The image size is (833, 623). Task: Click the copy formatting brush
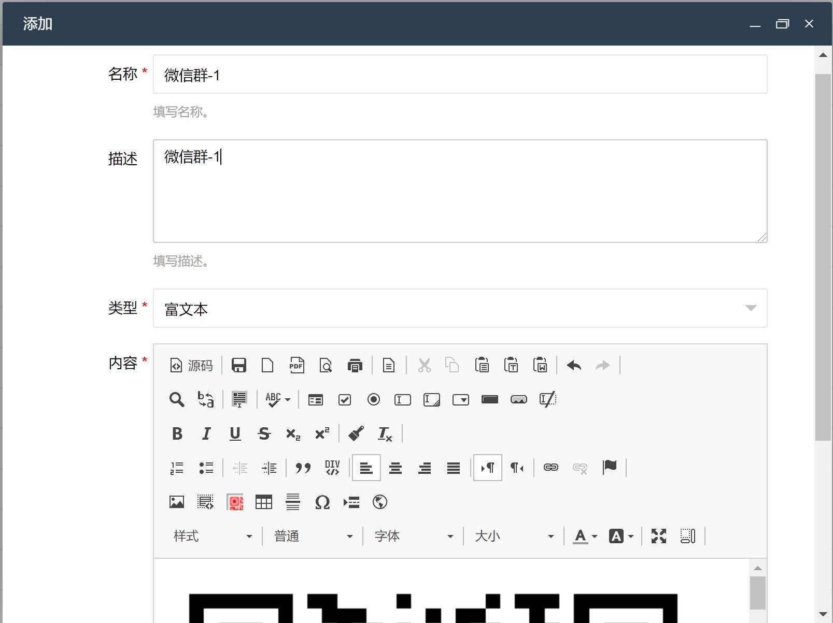pos(356,433)
